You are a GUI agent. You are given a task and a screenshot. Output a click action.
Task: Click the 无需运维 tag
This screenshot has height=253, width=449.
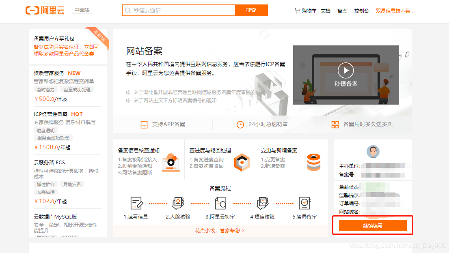click(45, 192)
